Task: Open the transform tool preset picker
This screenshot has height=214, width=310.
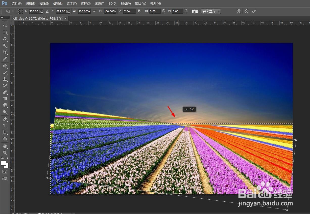Action: [x=10, y=11]
